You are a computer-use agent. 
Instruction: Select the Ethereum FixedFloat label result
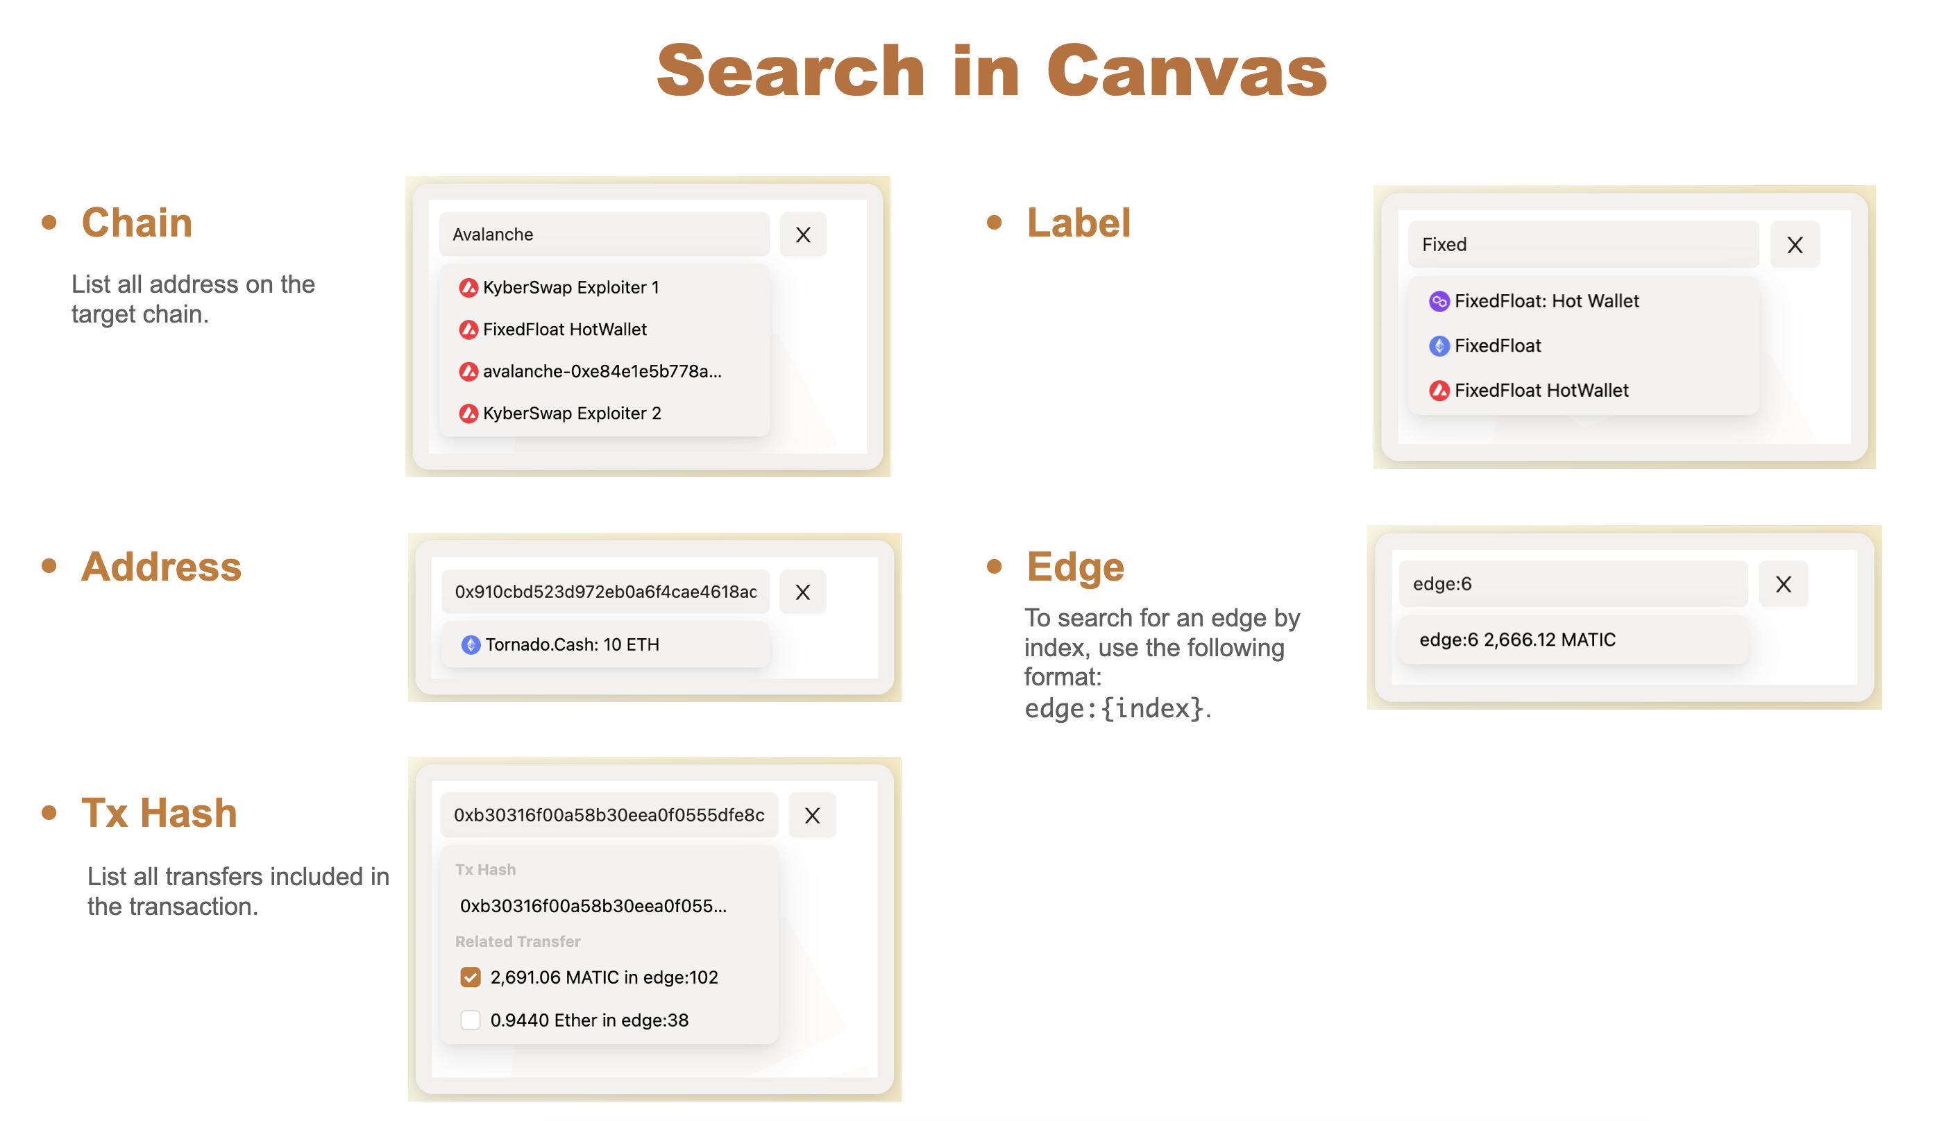click(1497, 345)
